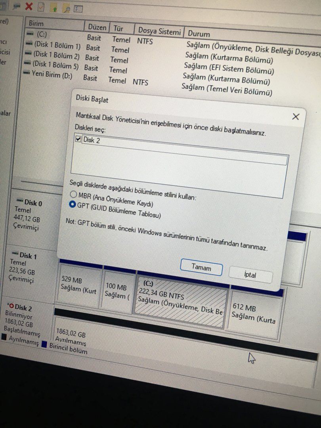
Task: Click the drive icon of the (C:) volume row
Action: coord(30,34)
